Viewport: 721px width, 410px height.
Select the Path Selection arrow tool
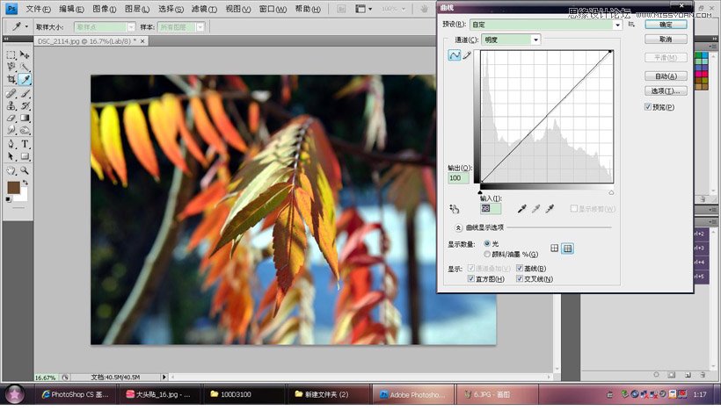point(11,156)
